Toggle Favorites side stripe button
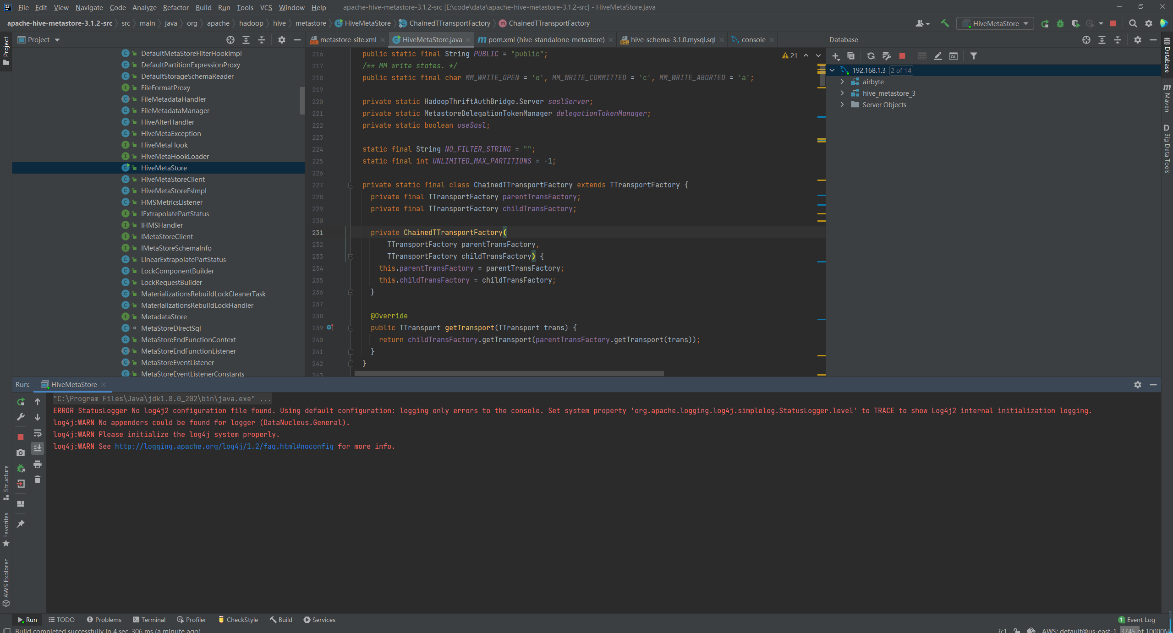The image size is (1173, 633). [6, 529]
